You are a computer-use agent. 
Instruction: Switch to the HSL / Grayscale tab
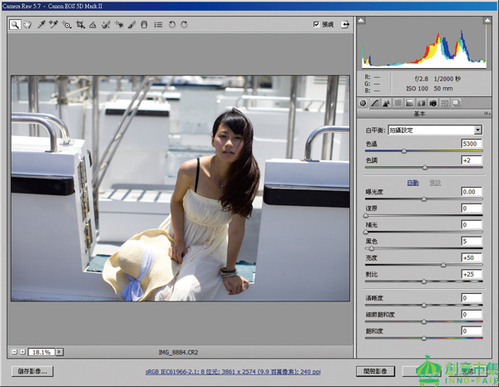[398, 103]
